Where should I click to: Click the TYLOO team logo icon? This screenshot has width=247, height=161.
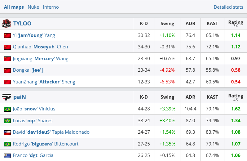coord(6,23)
